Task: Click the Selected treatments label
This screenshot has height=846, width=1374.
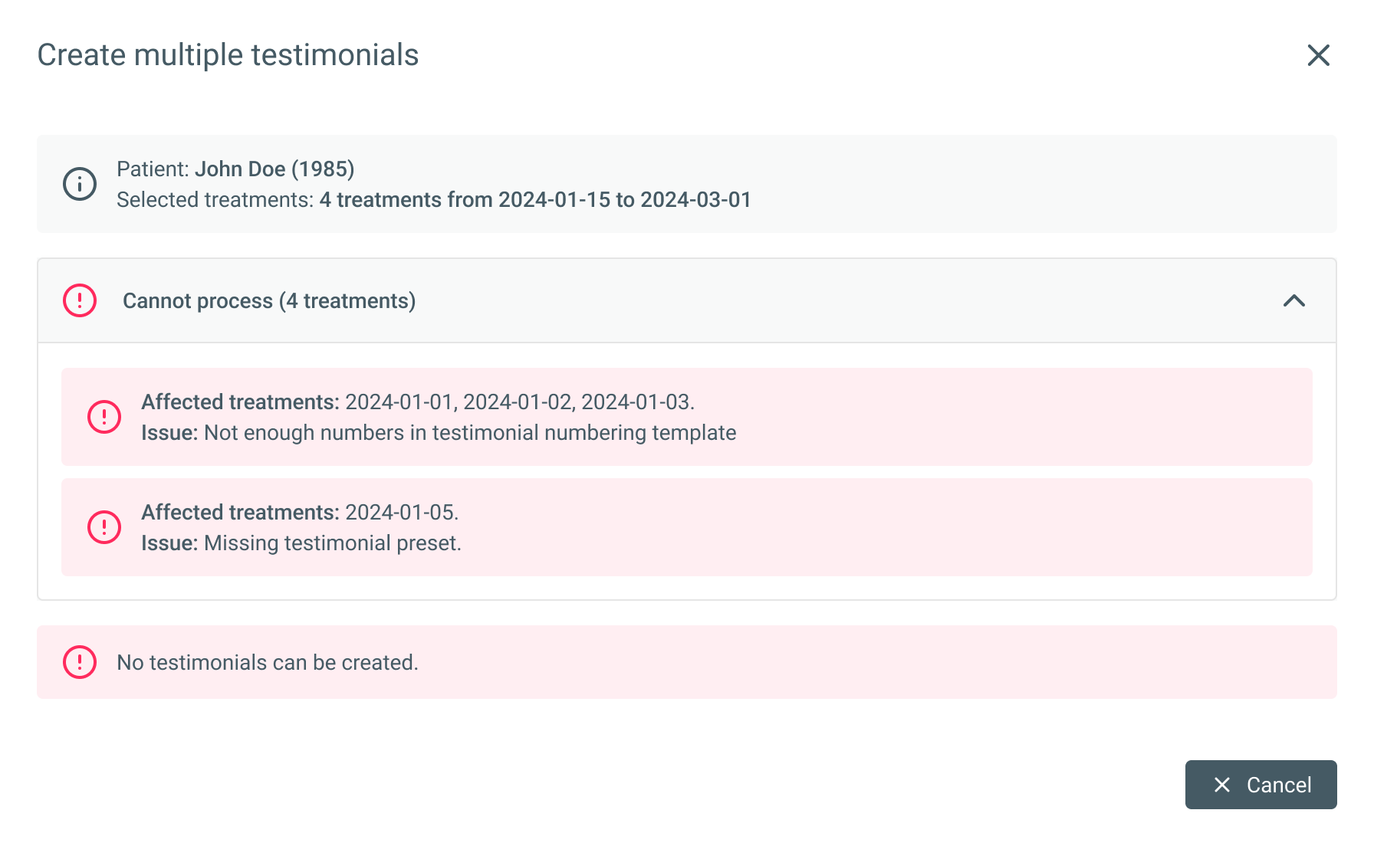Action: coord(215,199)
